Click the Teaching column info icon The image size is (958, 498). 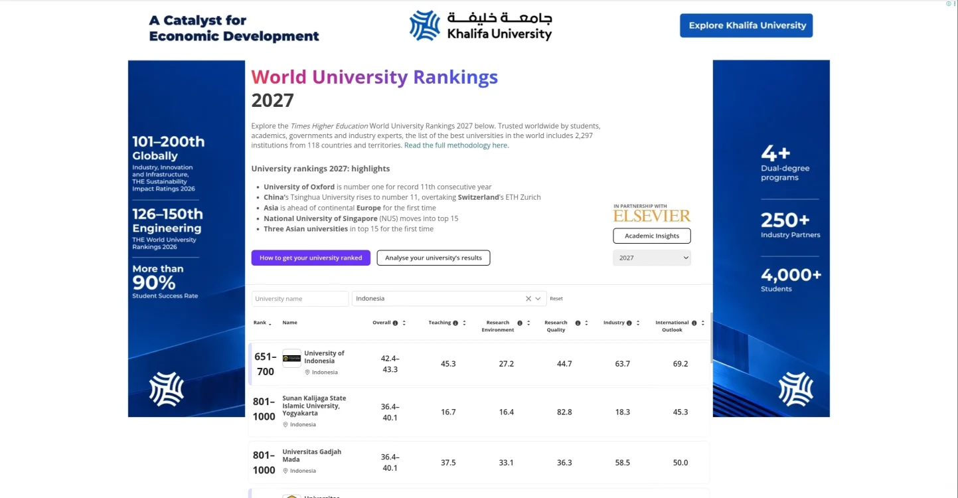[x=455, y=323]
